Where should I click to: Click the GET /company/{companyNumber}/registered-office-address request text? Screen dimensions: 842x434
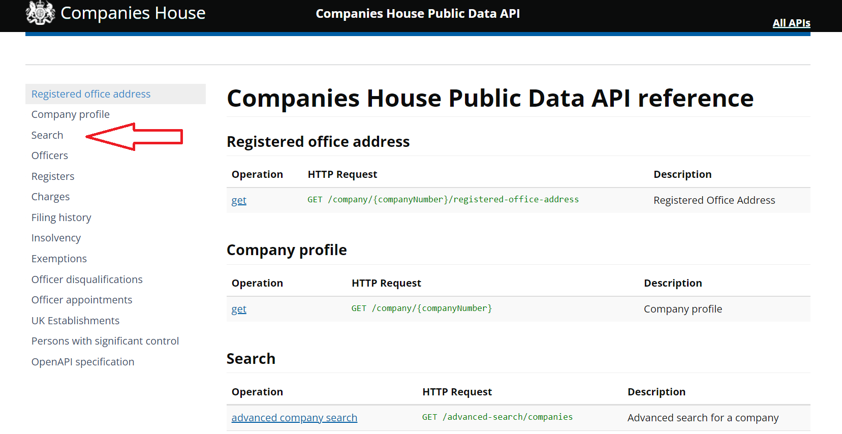click(x=443, y=200)
